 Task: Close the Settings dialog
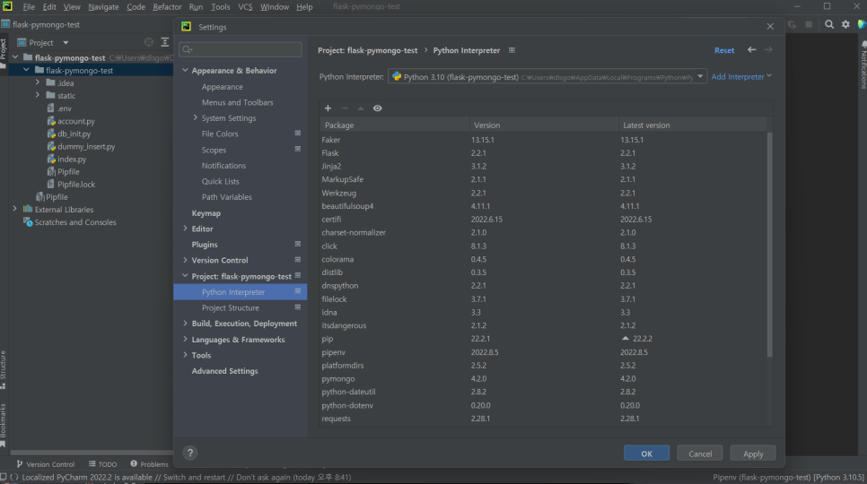coord(770,27)
